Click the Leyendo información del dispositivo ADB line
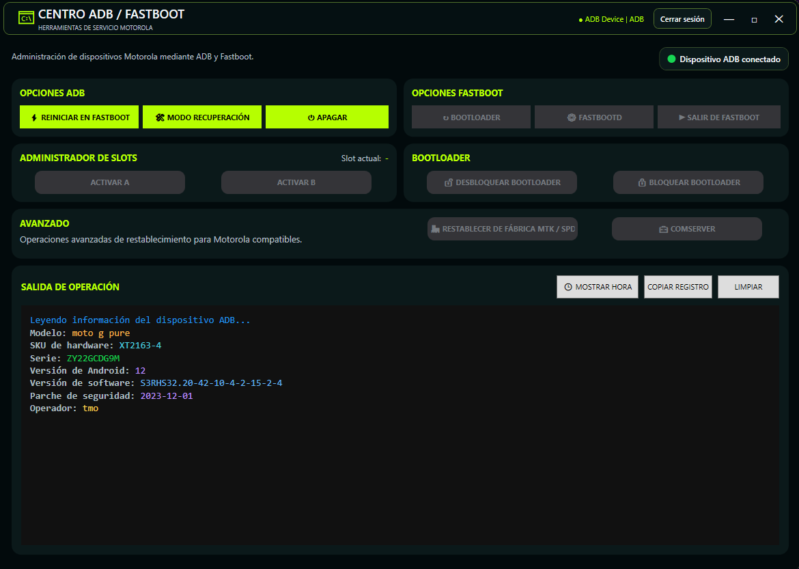Screen dimensions: 799x569 point(140,320)
